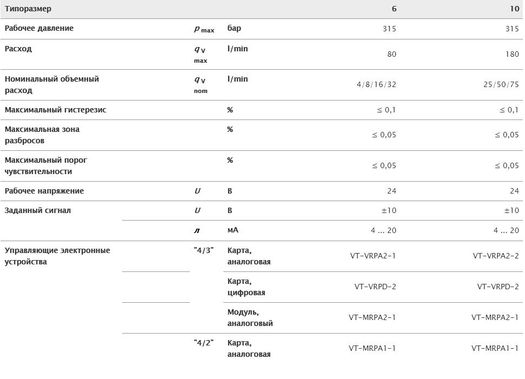The height and width of the screenshot is (379, 525).
Task: Click the "Рабочее давление" row label
Action: point(39,28)
